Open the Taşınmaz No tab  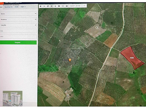[x=9, y=7]
